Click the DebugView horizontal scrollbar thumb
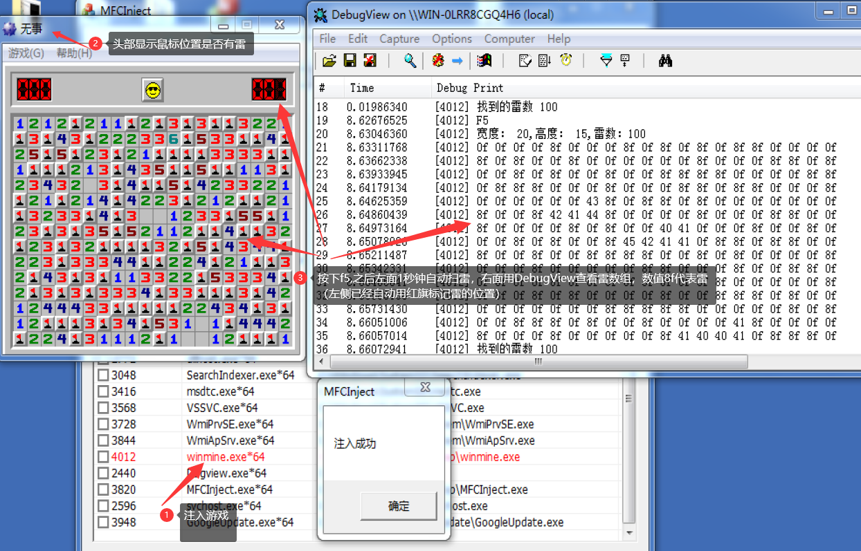Screen dimensions: 861x551 pyautogui.click(x=538, y=362)
